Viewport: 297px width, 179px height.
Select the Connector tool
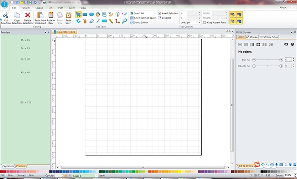(118, 21)
